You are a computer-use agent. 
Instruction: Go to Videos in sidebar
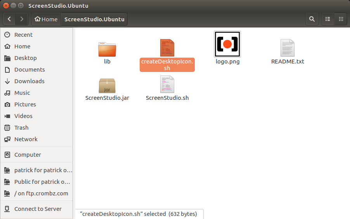coord(23,116)
